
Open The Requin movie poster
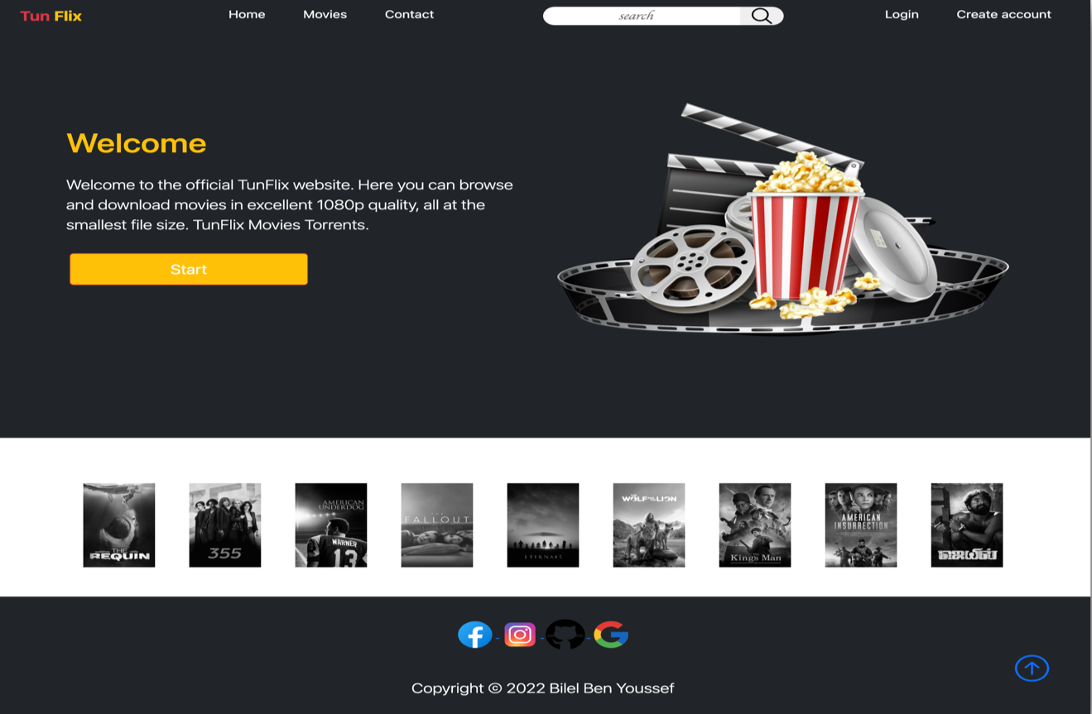pos(119,525)
